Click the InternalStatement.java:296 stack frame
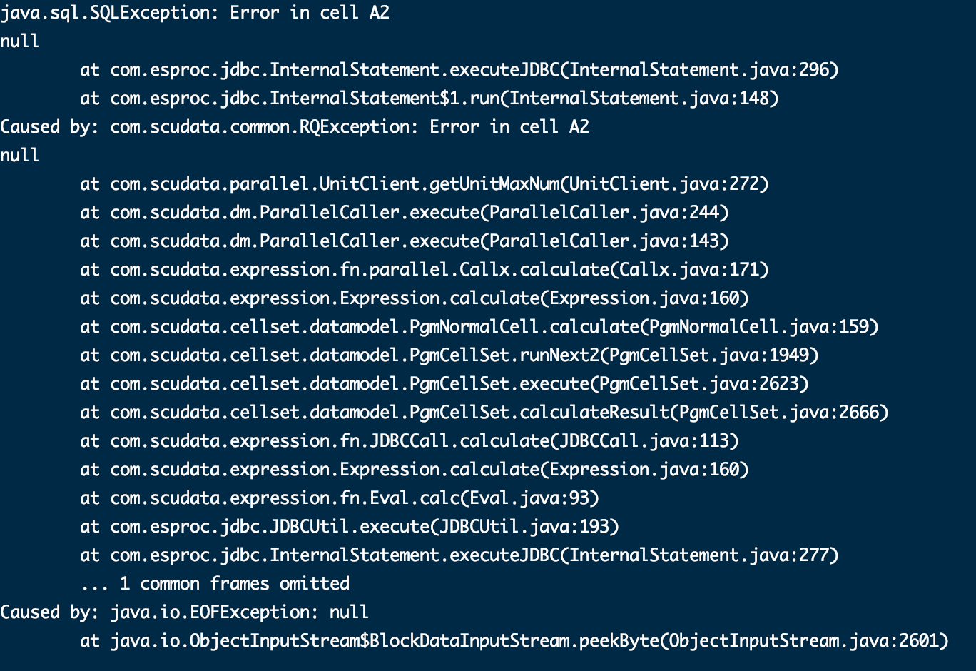Screen dimensions: 976x671 click(x=459, y=70)
